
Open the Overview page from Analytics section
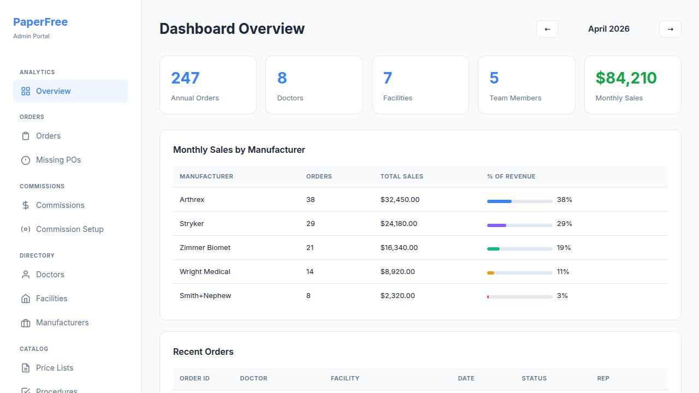coord(53,91)
